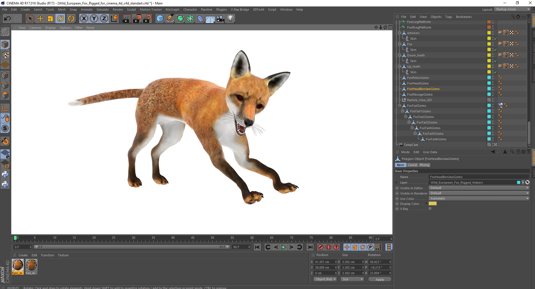
Task: Open the spline Pen tool
Action: (x=170, y=19)
